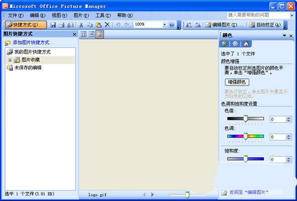The image size is (297, 201).
Task: Click the bottom zoom slider
Action: coord(187,195)
